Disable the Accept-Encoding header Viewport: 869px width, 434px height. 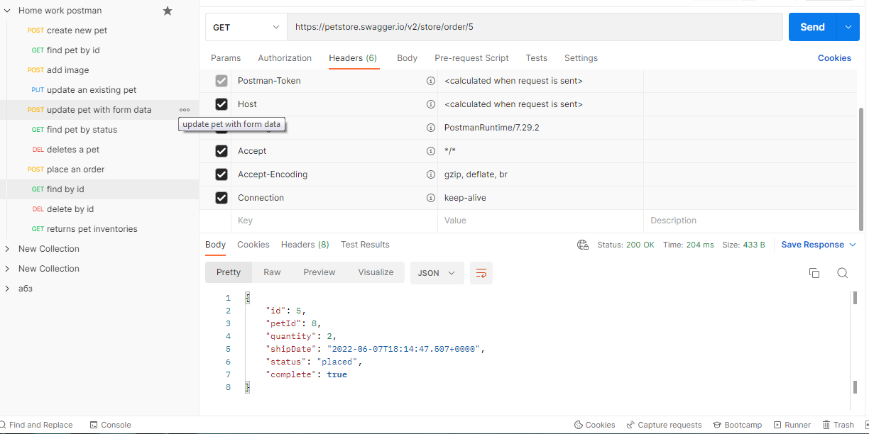tap(221, 174)
